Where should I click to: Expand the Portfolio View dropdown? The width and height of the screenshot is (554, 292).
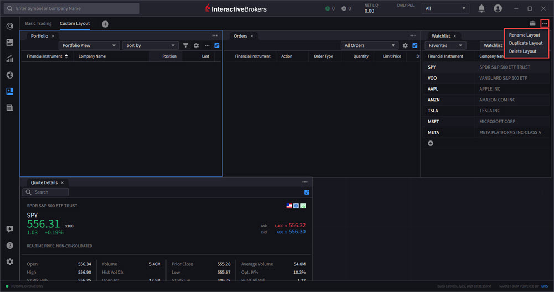(89, 45)
